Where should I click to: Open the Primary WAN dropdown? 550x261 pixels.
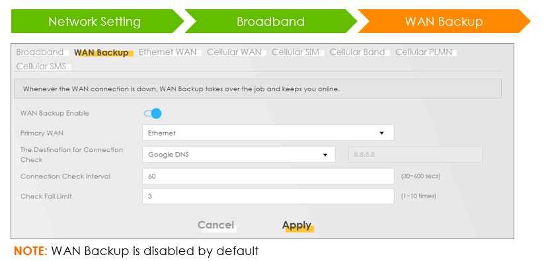268,133
